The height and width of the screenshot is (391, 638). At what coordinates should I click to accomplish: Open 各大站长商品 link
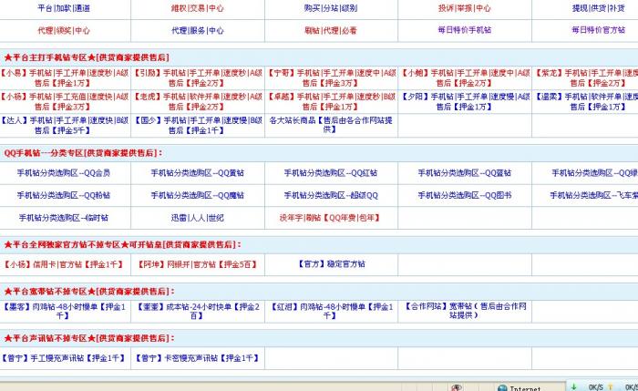(331, 125)
